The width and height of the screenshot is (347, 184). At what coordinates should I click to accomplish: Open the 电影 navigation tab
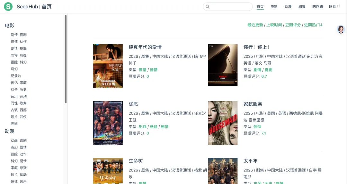274,7
